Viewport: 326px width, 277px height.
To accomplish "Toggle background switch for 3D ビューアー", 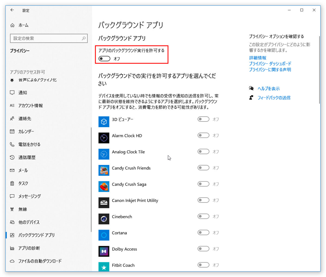I will point(203,119).
